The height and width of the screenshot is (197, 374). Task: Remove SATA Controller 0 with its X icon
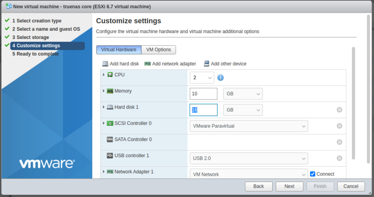(x=340, y=142)
